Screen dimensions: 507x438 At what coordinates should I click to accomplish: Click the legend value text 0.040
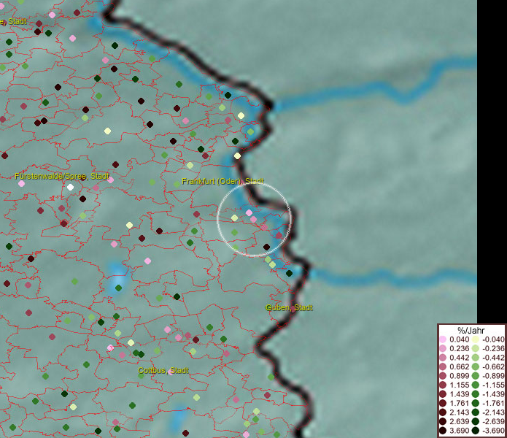[459, 339]
